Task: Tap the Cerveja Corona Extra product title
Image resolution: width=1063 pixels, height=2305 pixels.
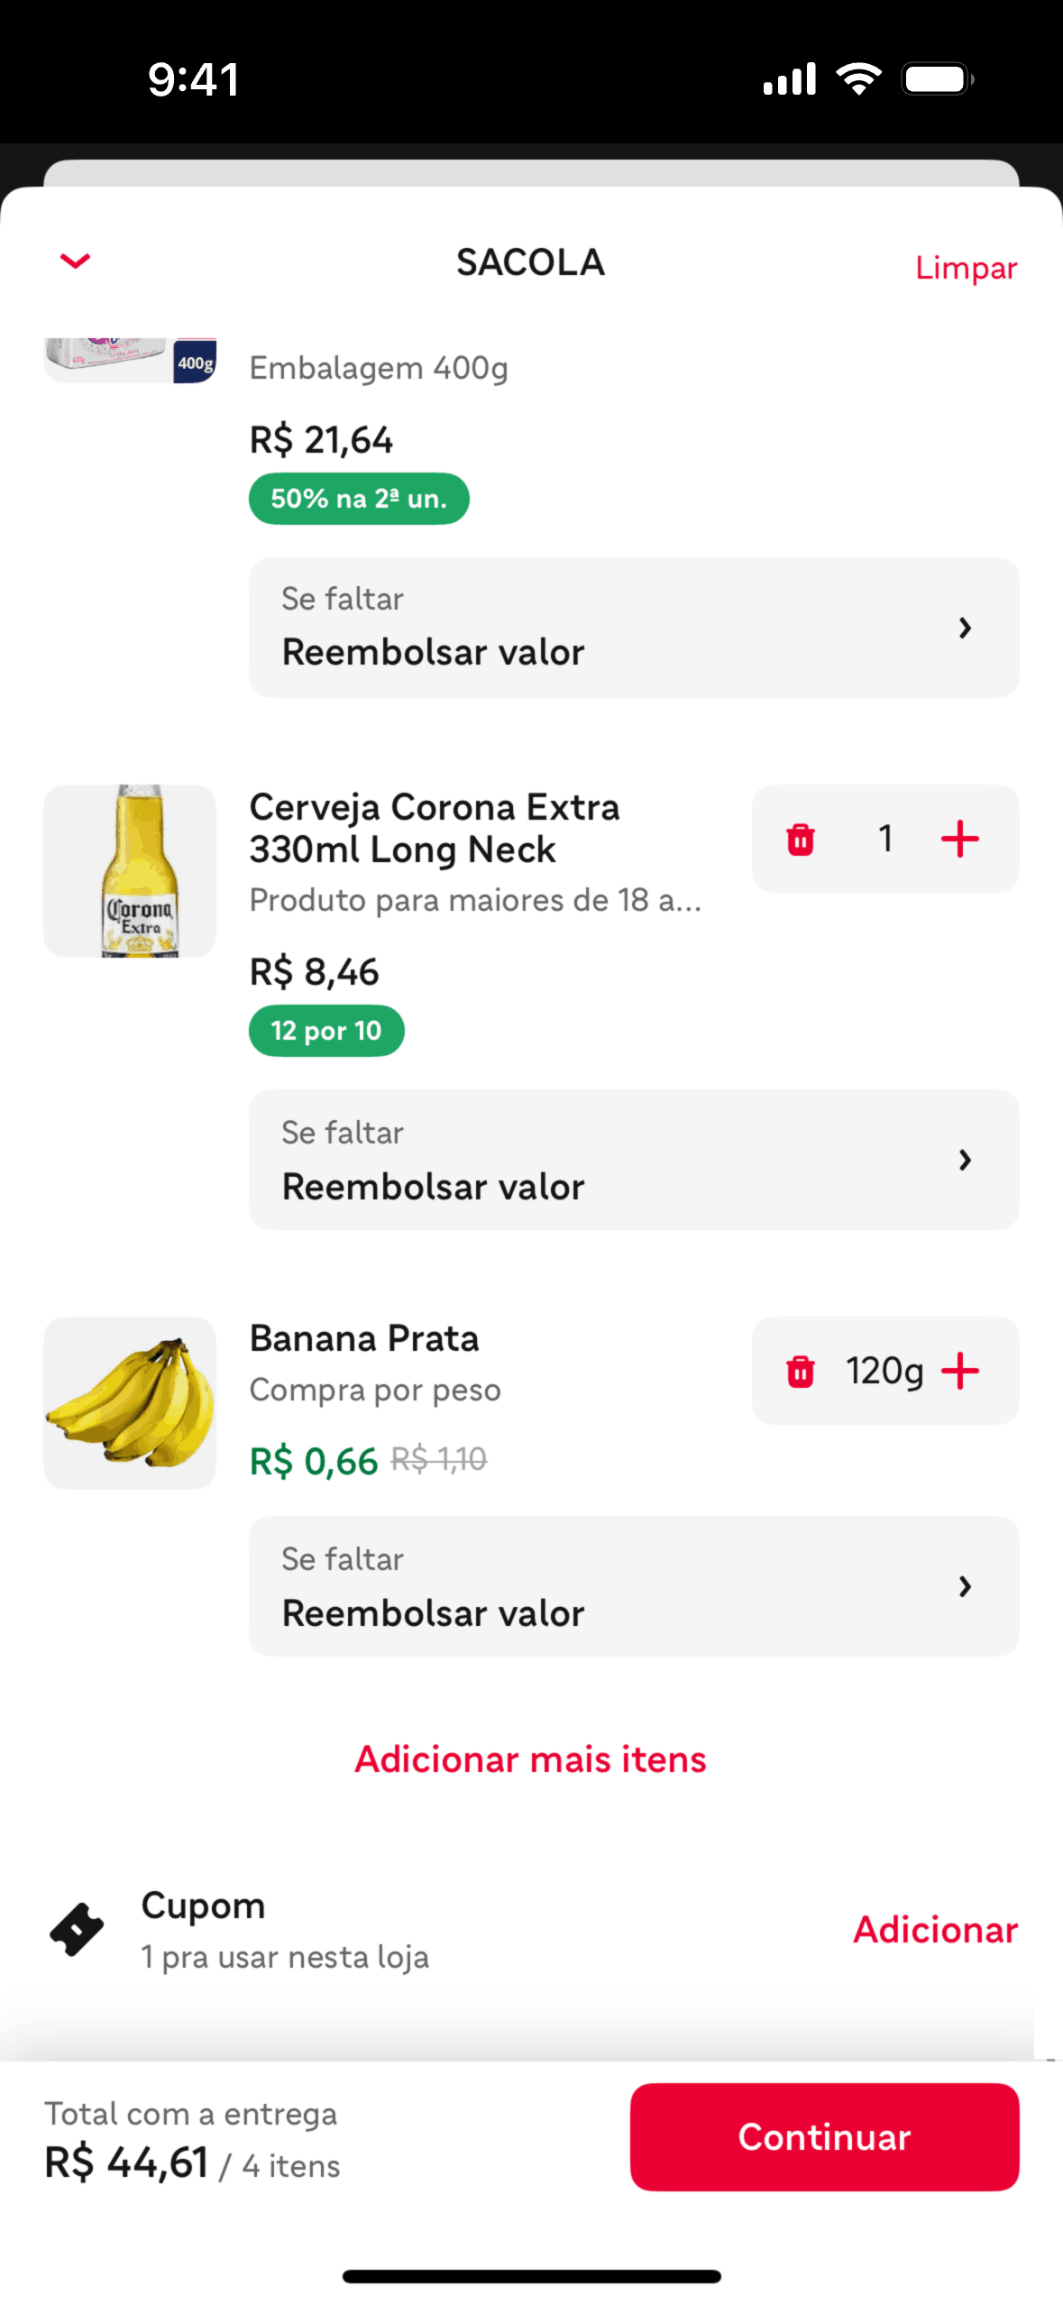Action: [435, 828]
